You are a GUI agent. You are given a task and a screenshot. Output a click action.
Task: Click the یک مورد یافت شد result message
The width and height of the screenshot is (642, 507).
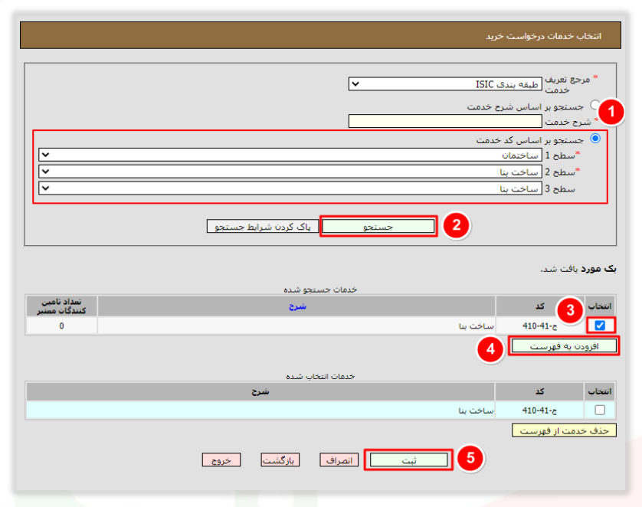pos(578,269)
